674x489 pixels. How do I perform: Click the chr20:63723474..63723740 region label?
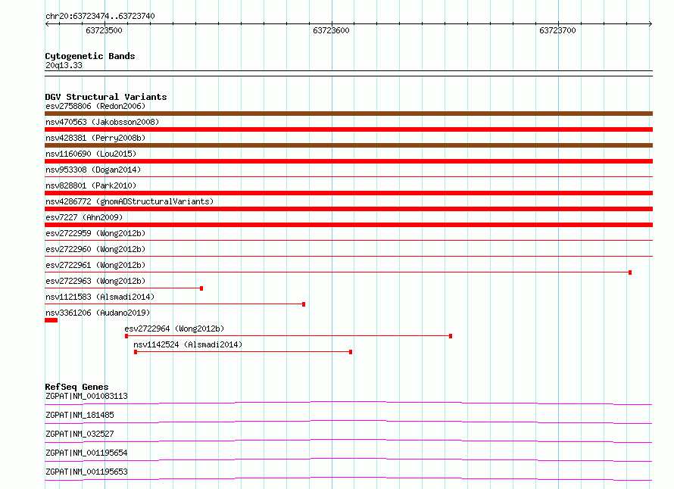click(x=100, y=16)
